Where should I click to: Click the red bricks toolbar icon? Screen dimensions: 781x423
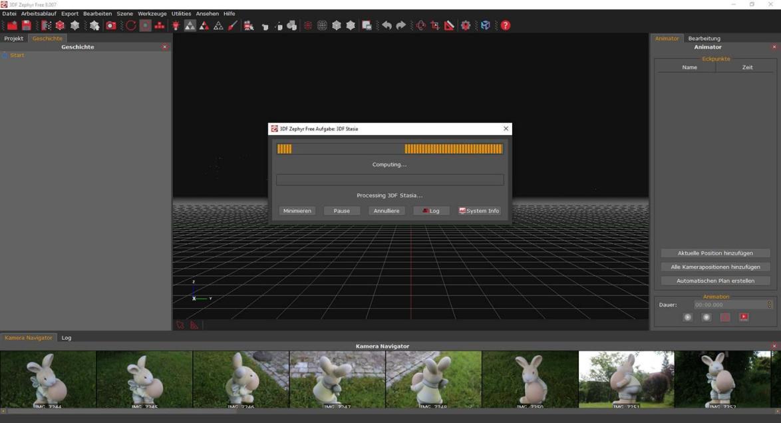pyautogui.click(x=160, y=25)
